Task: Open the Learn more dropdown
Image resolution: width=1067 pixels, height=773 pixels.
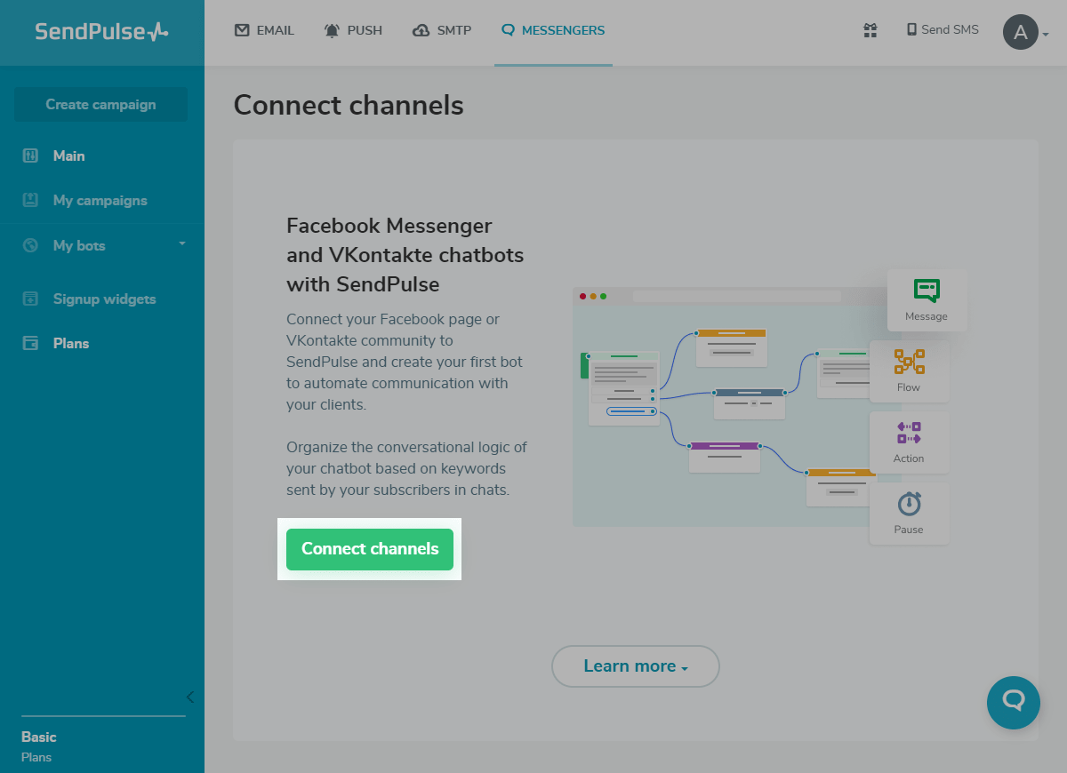Action: [x=635, y=666]
